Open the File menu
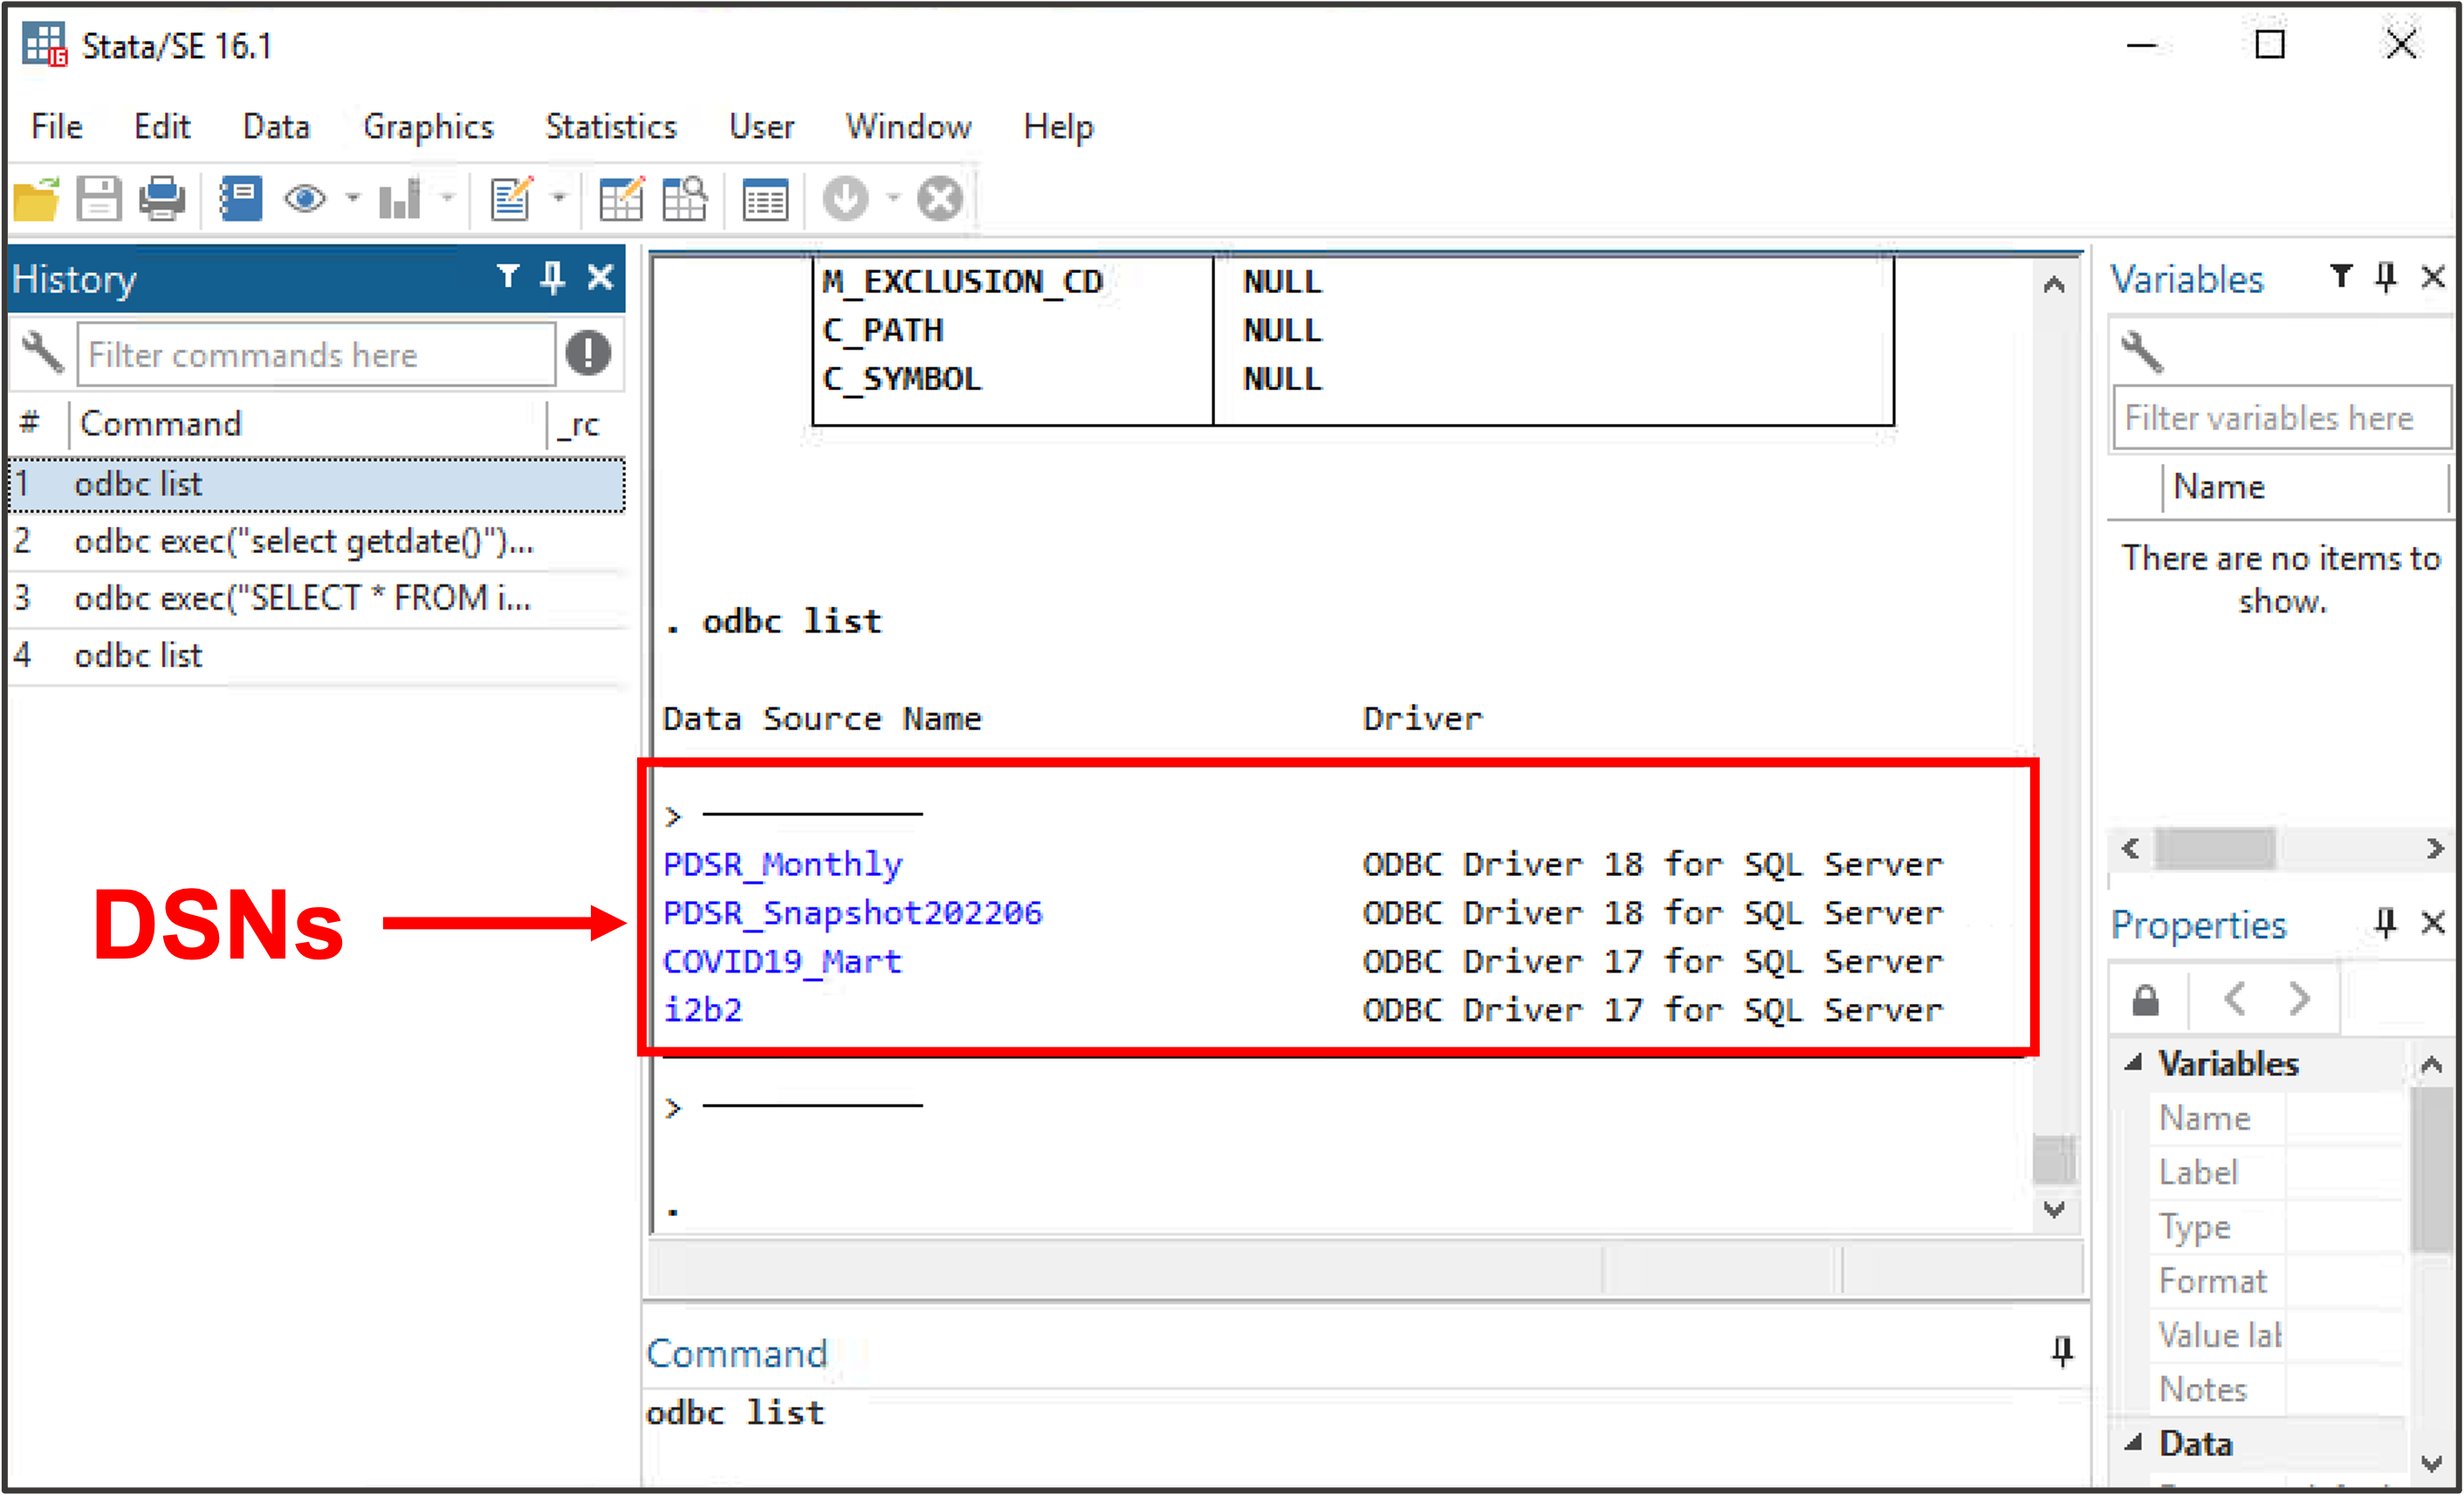The image size is (2464, 1495). (x=57, y=126)
